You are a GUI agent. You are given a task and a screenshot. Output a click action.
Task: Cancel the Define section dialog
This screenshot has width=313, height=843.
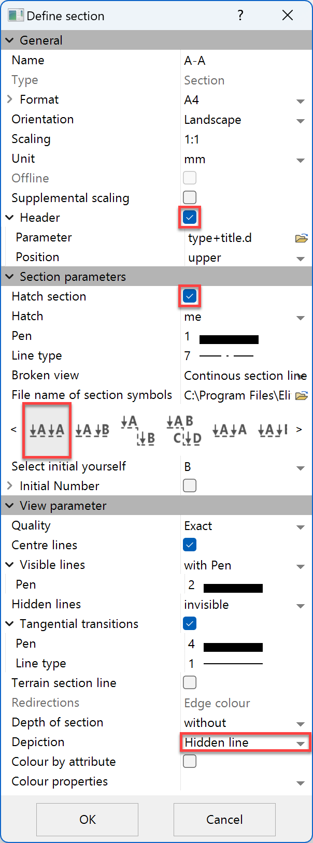click(x=224, y=820)
